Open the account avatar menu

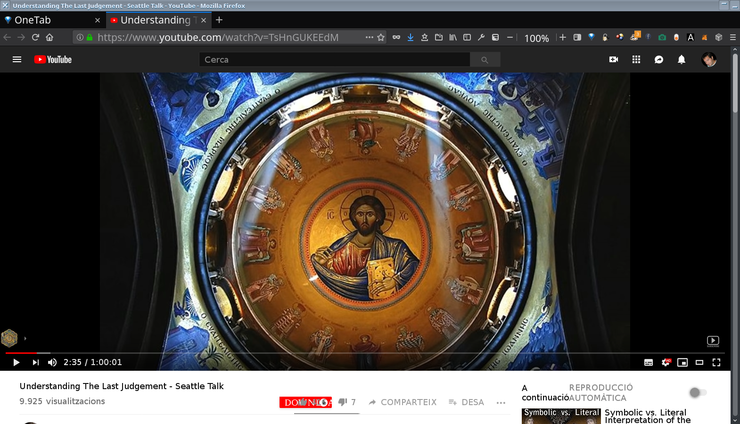tap(709, 59)
